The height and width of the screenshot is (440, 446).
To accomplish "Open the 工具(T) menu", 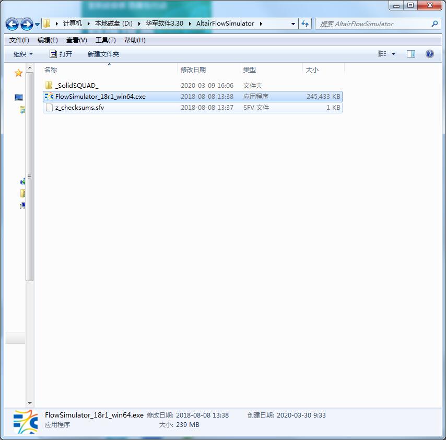I will [x=105, y=40].
